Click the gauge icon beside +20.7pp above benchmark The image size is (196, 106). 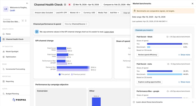point(168,91)
